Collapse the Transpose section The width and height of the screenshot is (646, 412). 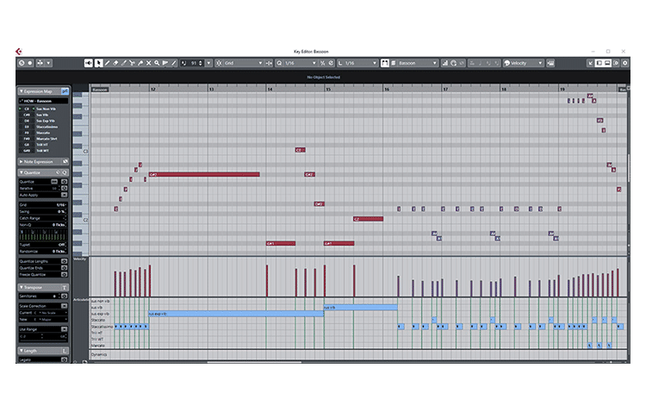22,287
